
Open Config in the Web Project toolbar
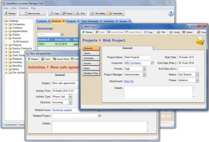(174, 32)
